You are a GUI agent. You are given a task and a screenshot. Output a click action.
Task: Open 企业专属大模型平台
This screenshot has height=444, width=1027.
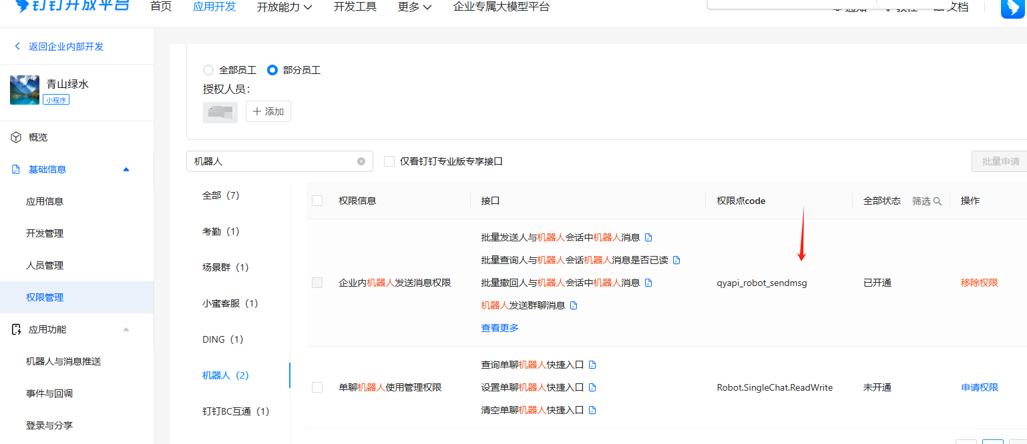pyautogui.click(x=501, y=7)
